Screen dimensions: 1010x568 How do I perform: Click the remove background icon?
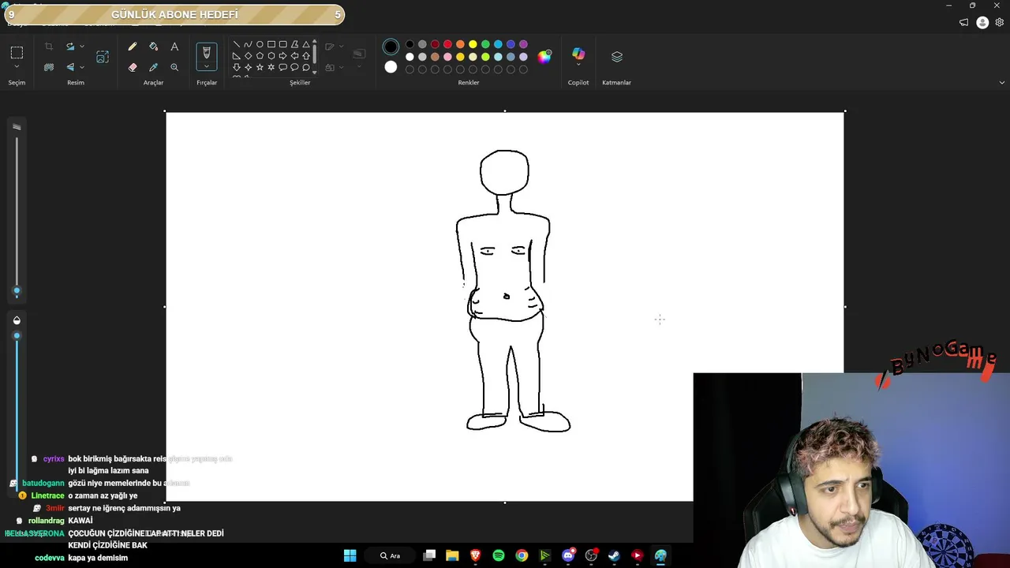(x=49, y=67)
